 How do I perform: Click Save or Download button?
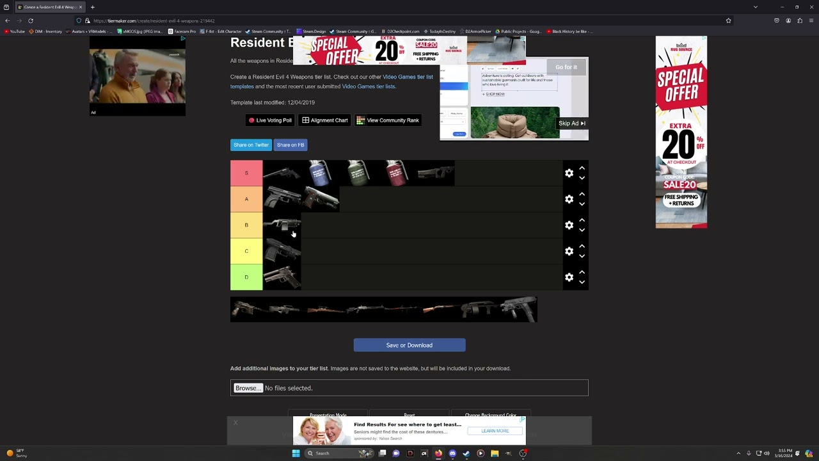409,345
